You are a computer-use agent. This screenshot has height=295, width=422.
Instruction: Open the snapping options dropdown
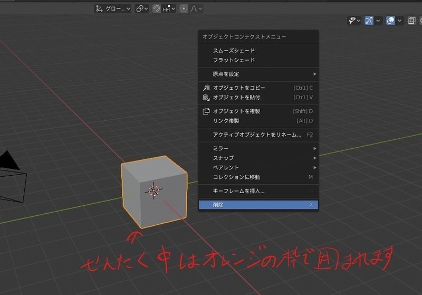pos(169,8)
